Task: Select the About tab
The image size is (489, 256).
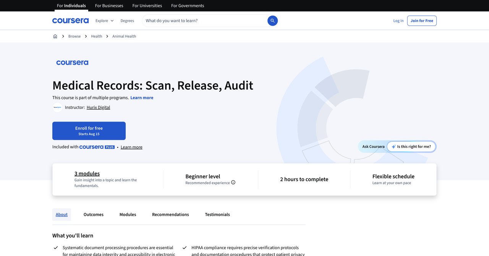Action: (62, 214)
